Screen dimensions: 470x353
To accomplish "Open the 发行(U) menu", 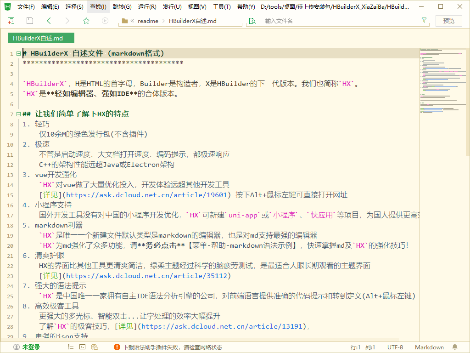I will pos(172,6).
